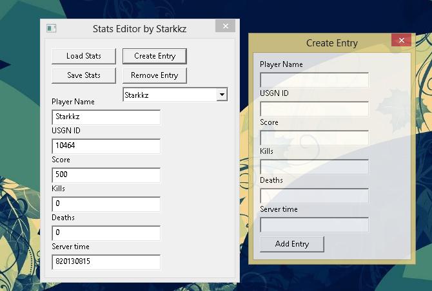Click the Add Entry button
This screenshot has height=291, width=432.
pyautogui.click(x=292, y=244)
